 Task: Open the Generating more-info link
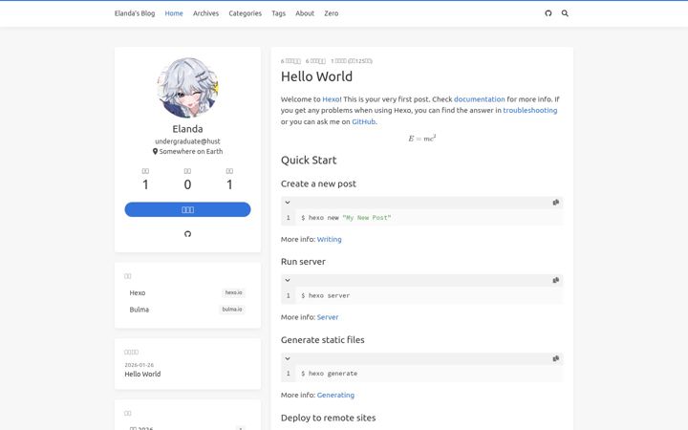335,395
